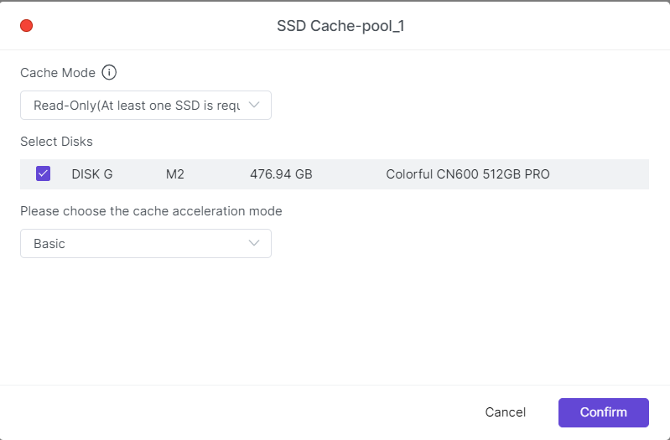Image resolution: width=670 pixels, height=440 pixels.
Task: Click the Basic text in the acceleration box
Action: click(49, 244)
